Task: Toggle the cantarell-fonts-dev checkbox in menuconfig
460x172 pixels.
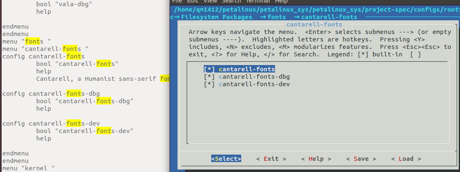Action: point(209,84)
